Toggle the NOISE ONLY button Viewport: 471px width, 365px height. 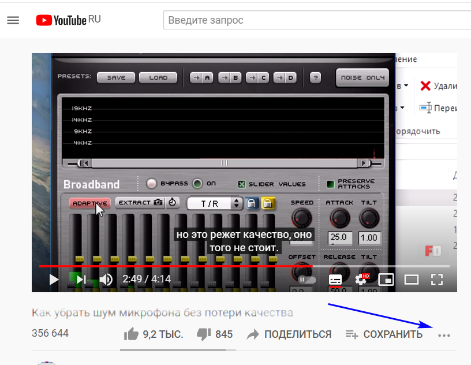pyautogui.click(x=362, y=77)
